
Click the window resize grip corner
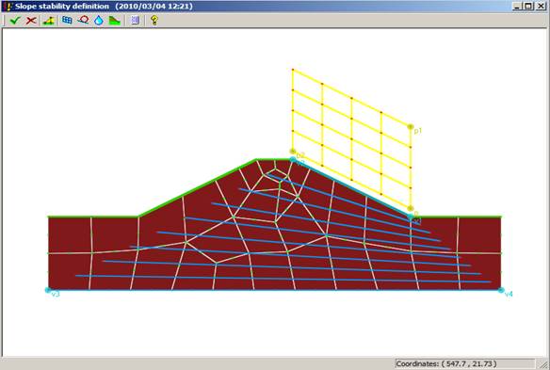(x=543, y=364)
